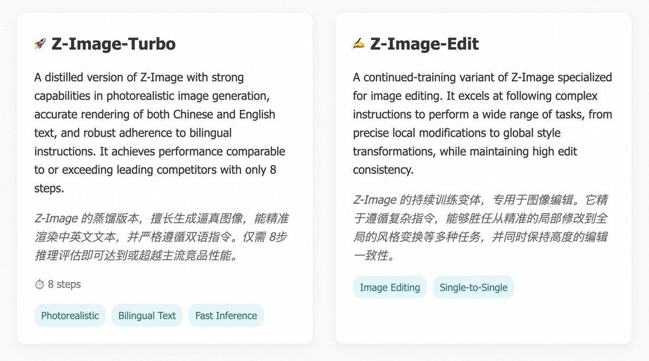Click the Photorealistic tag

(x=70, y=316)
